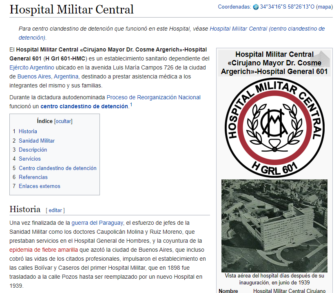334x293 pixels.
Task: Follow the Buenos Aires, Argentina link
Action: 51,76
